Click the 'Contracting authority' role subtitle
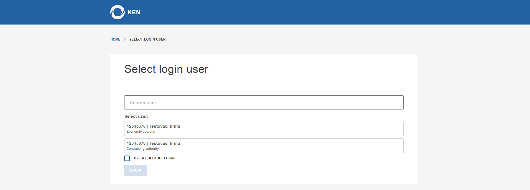Screen dimensions: 530x190 click(x=143, y=149)
